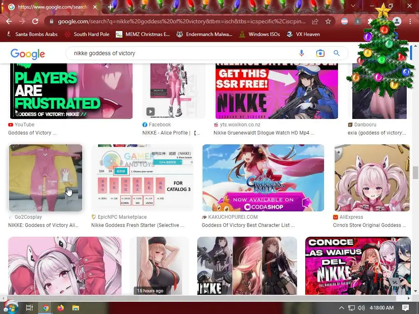
Task: Open Task View on the taskbar
Action: click(29, 308)
